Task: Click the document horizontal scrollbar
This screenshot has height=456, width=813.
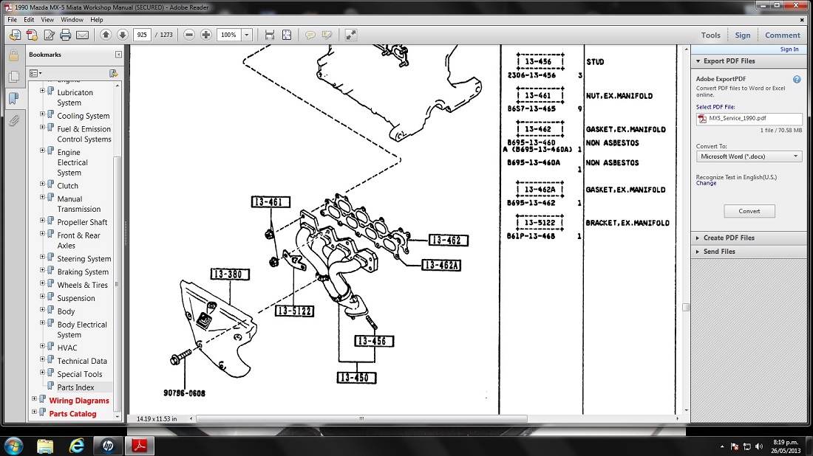Action: 362,418
